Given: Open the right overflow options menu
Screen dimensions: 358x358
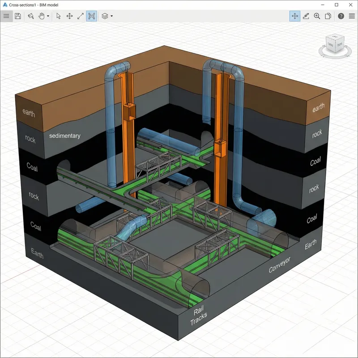Looking at the screenshot, I should tap(352, 16).
